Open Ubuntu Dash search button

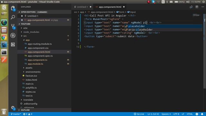(x=4, y=8)
